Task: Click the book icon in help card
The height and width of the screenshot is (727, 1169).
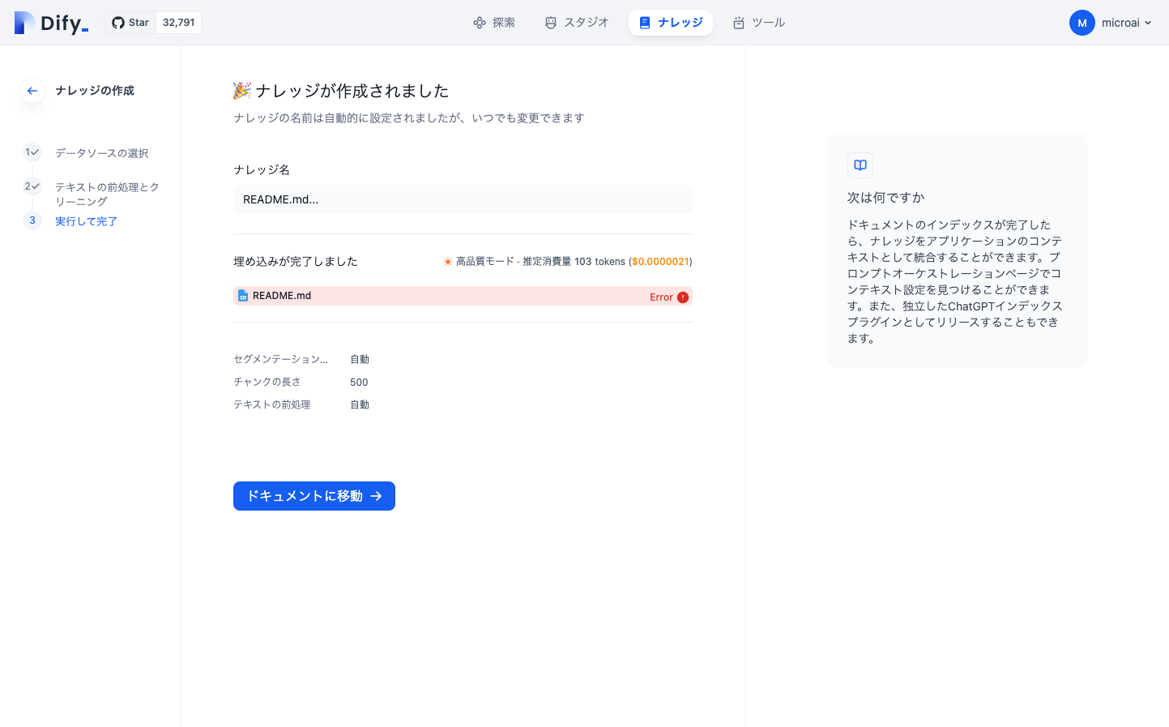Action: tap(860, 165)
